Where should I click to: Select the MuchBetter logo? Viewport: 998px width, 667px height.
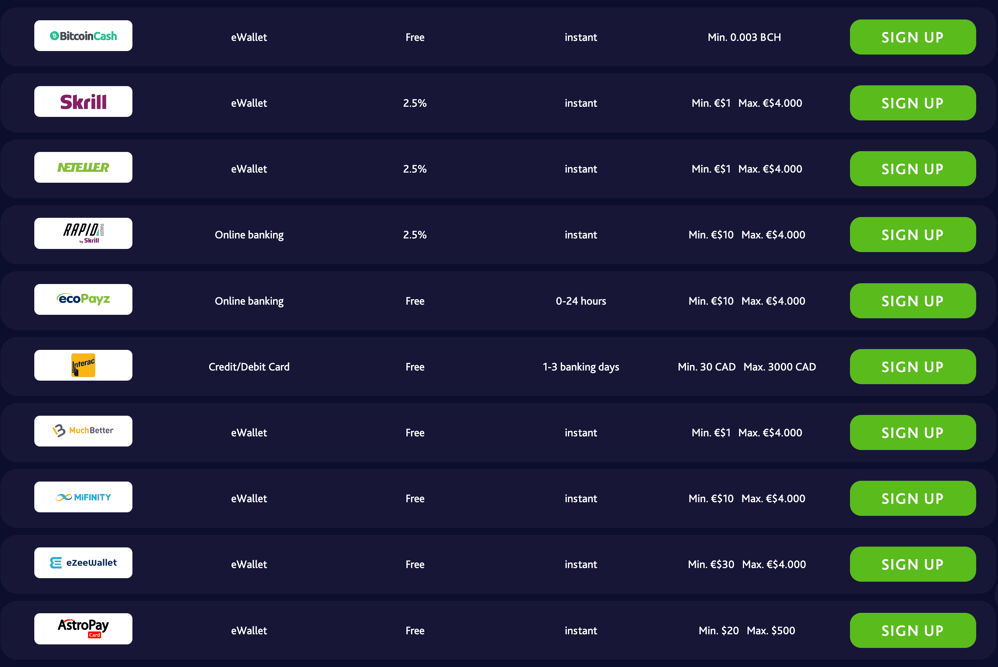(x=83, y=431)
